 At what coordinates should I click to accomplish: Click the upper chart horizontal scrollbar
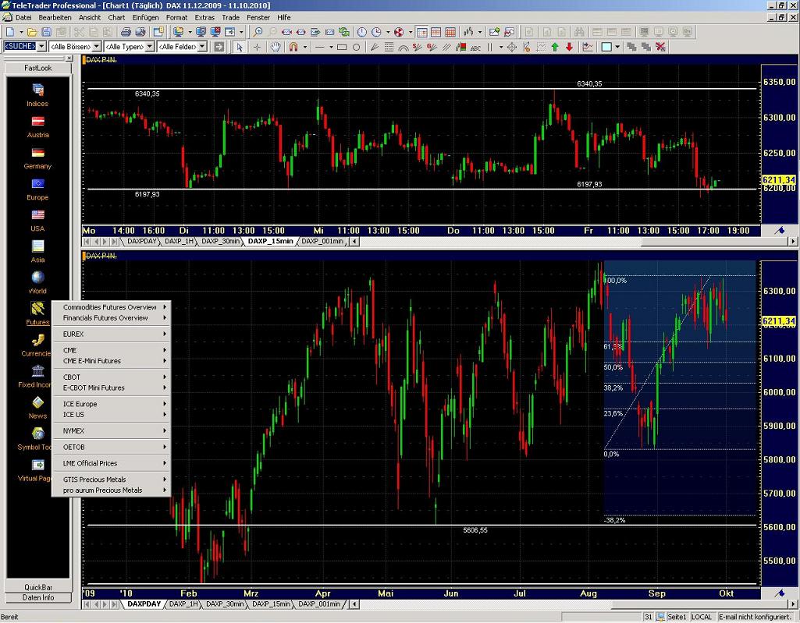pyautogui.click(x=574, y=241)
